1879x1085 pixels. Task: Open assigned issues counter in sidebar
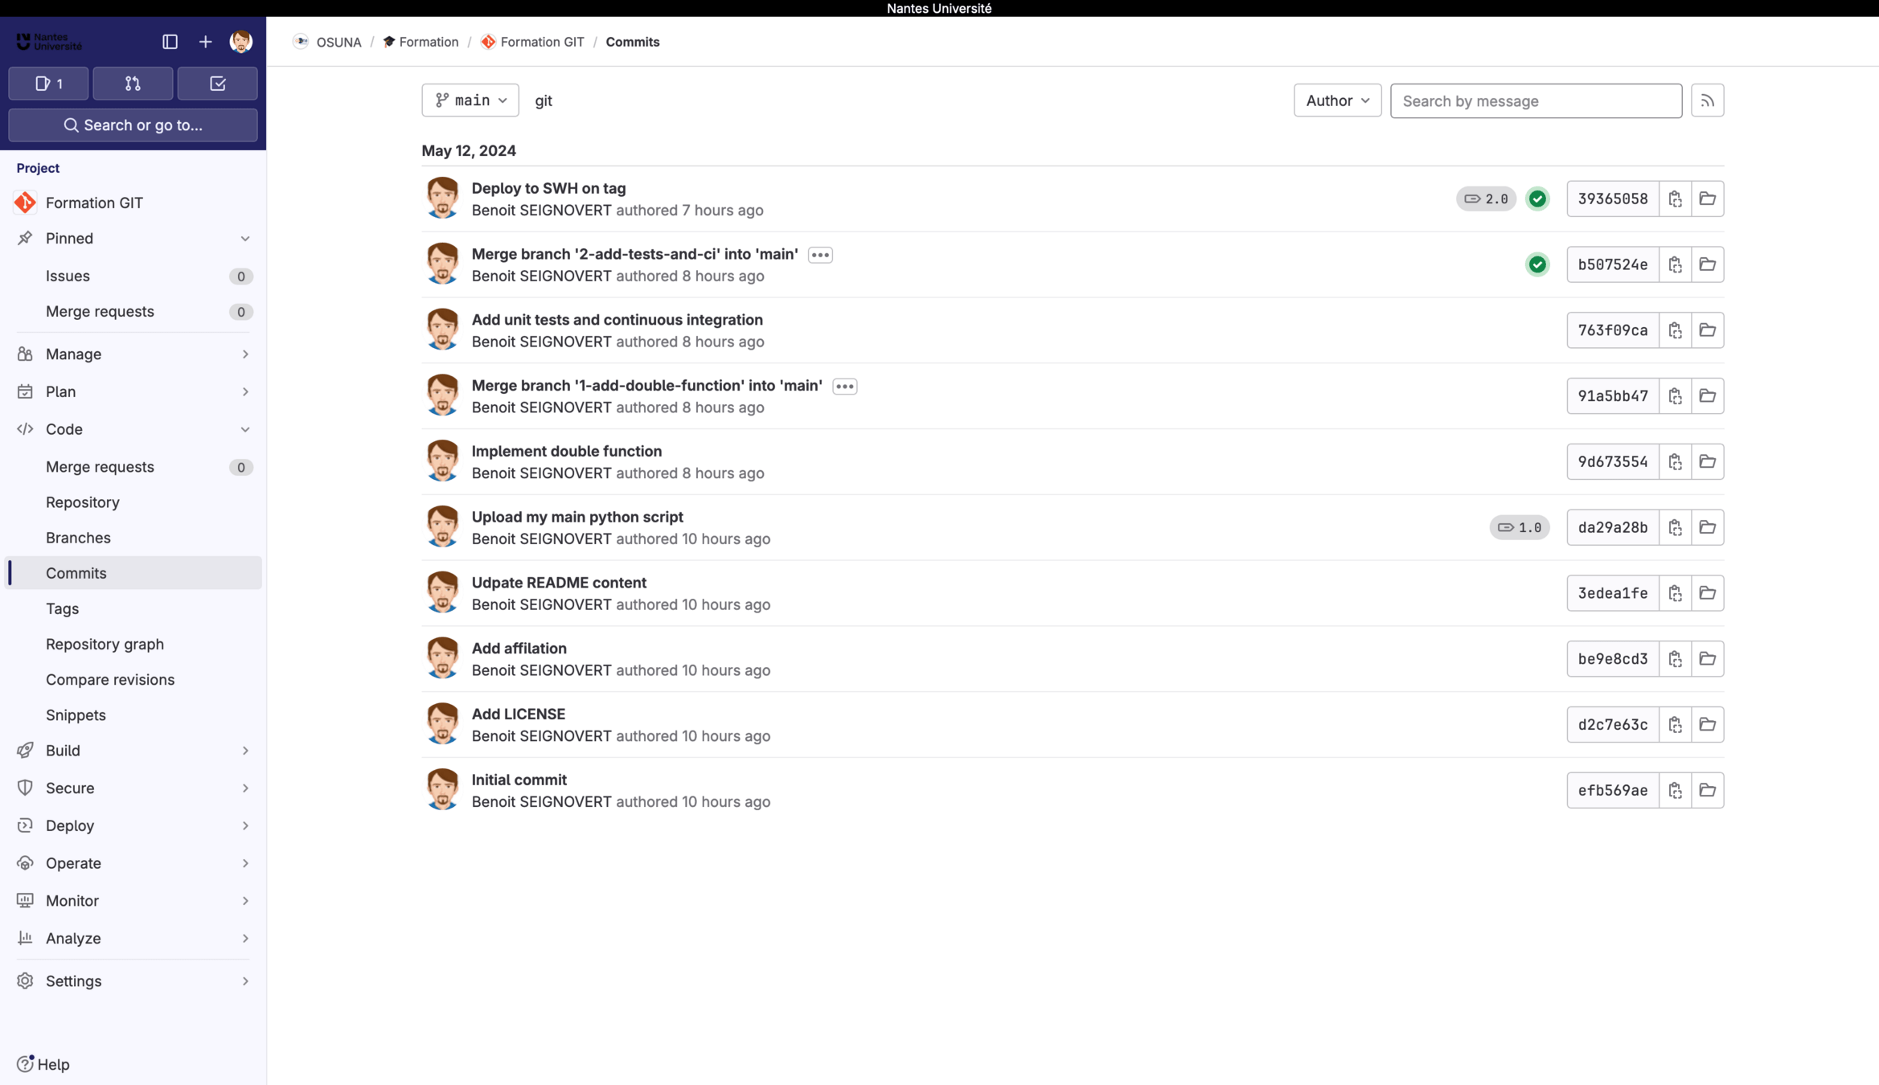[x=48, y=84]
